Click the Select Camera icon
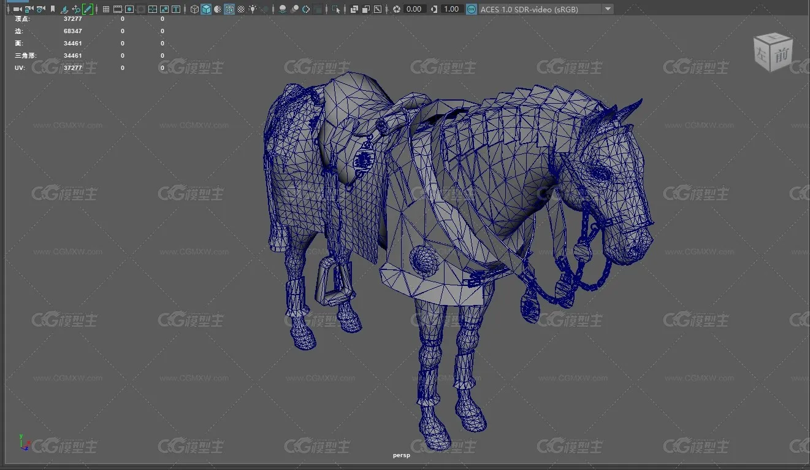 tap(17, 9)
